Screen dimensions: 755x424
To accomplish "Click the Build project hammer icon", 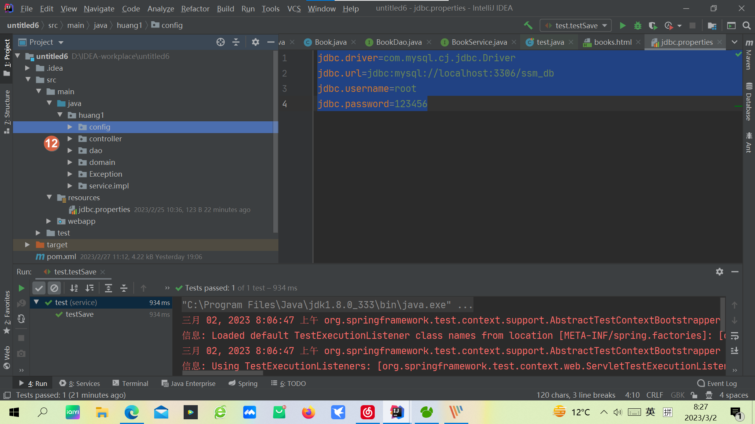I will 528,26.
